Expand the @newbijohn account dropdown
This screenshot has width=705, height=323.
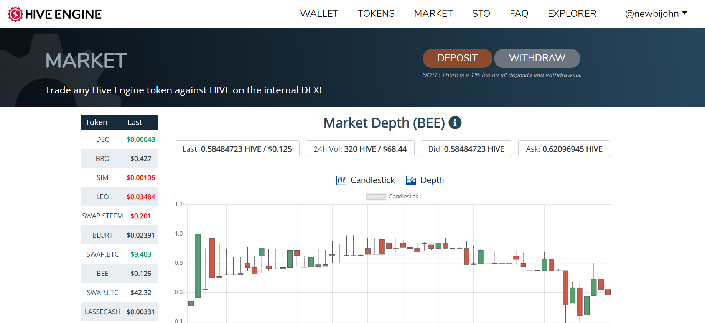[656, 14]
